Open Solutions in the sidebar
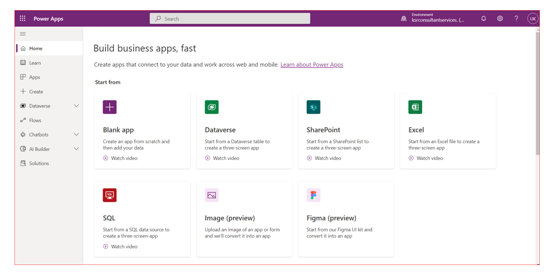Screen dimensions: 557x280 49,163
